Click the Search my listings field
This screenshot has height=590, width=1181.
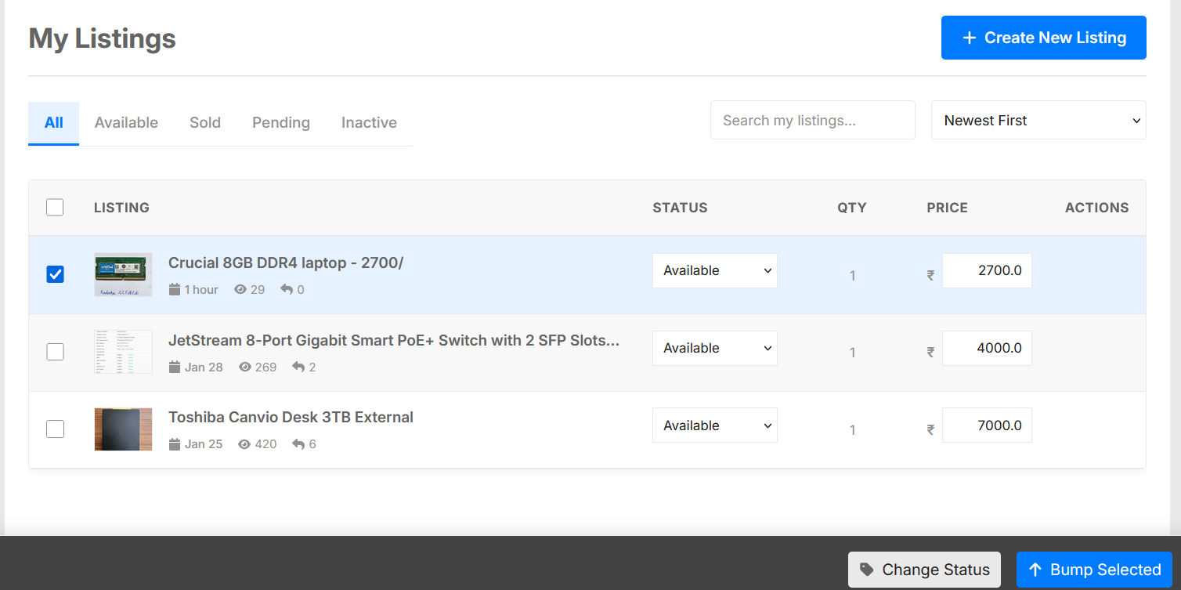click(x=812, y=120)
